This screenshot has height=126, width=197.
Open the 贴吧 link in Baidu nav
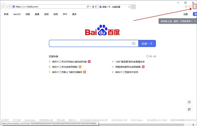(x=56, y=14)
